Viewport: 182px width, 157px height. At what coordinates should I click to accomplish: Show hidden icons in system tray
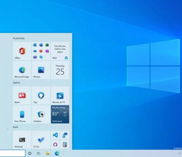point(180,153)
